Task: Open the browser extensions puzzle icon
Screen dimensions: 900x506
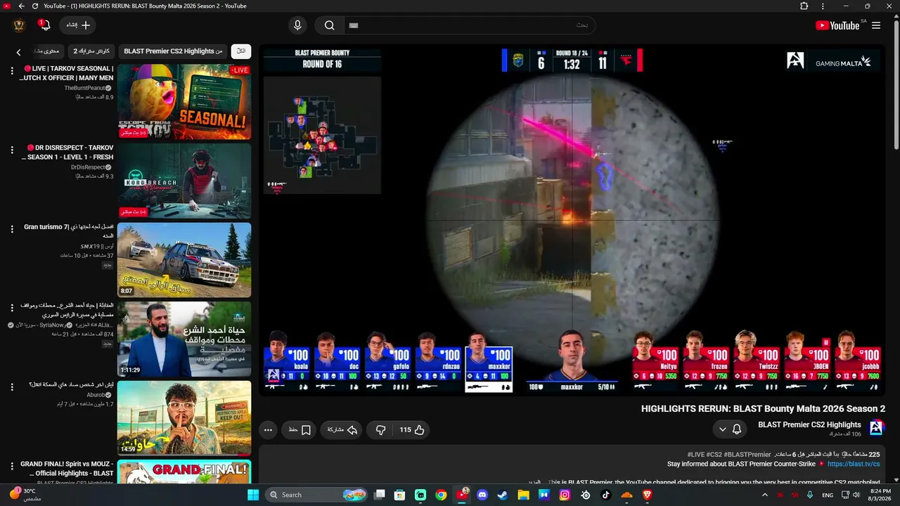Action: point(804,6)
